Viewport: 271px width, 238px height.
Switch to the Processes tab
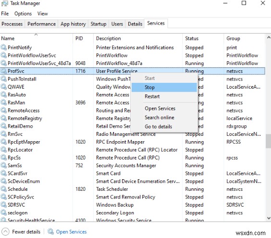(x=12, y=24)
